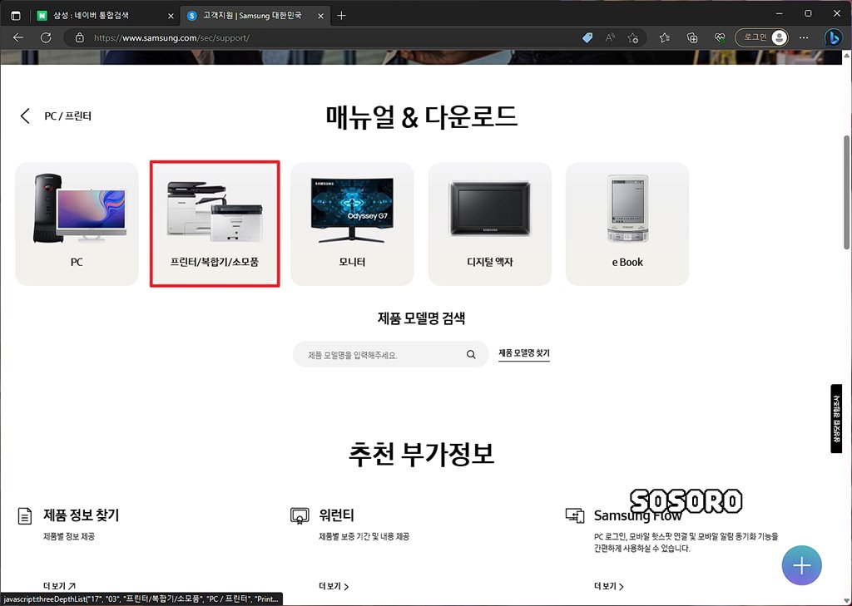Open the shopping tag icon
852x606 pixels.
point(587,38)
